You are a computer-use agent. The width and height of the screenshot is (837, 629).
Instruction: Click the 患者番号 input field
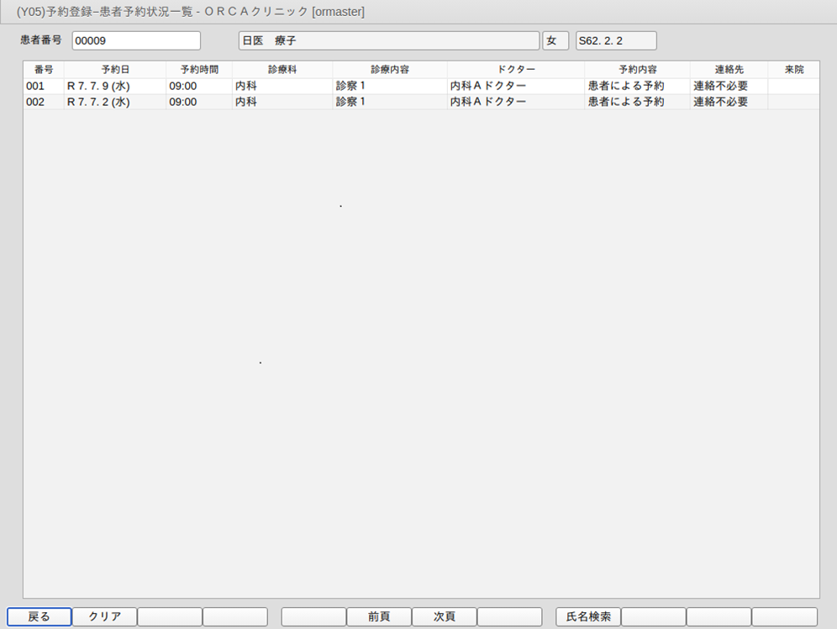[x=136, y=40]
